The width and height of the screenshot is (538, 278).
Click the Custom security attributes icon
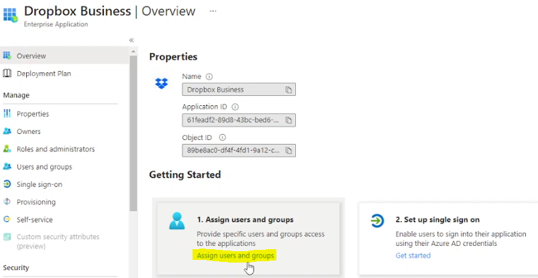click(x=7, y=237)
